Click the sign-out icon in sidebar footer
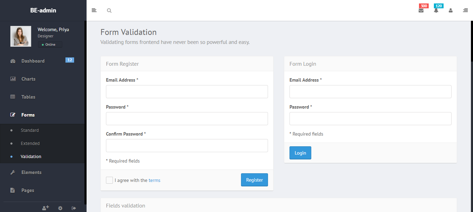 pos(74,208)
